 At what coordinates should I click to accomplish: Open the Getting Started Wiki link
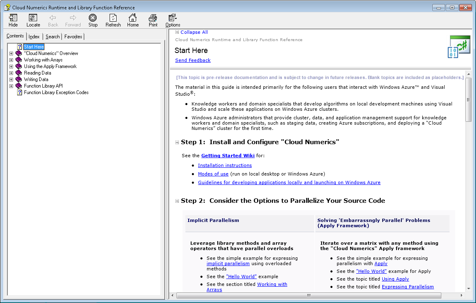click(228, 156)
